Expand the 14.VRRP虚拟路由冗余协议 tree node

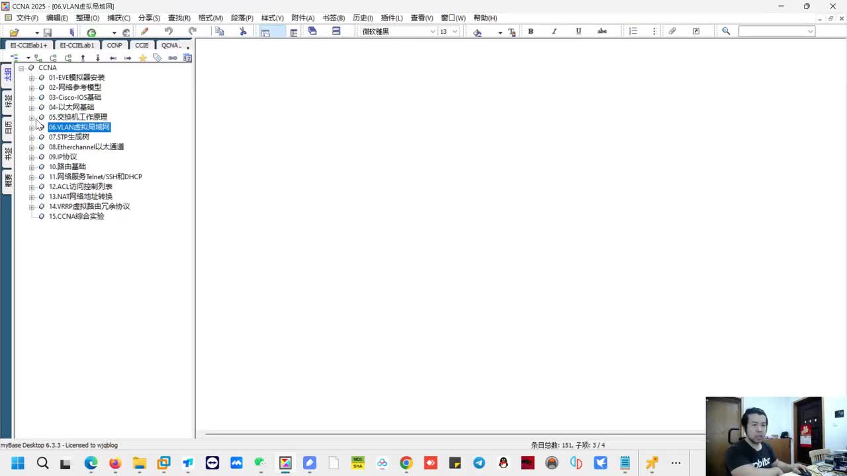(x=32, y=207)
